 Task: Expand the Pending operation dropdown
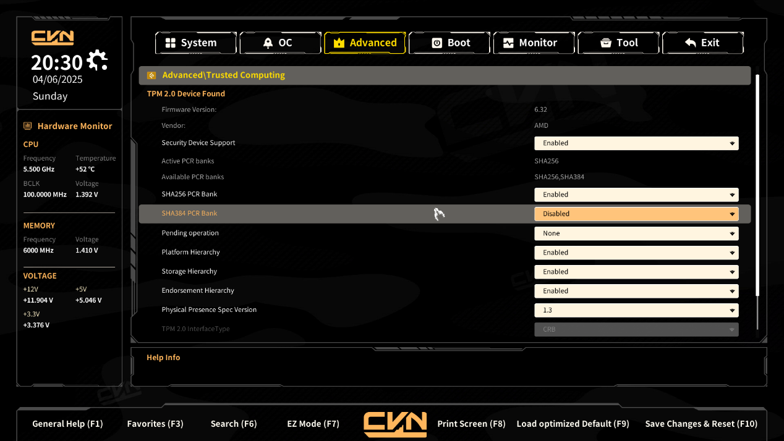(636, 233)
